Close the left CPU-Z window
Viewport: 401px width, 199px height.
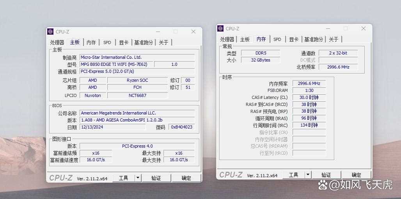193,32
